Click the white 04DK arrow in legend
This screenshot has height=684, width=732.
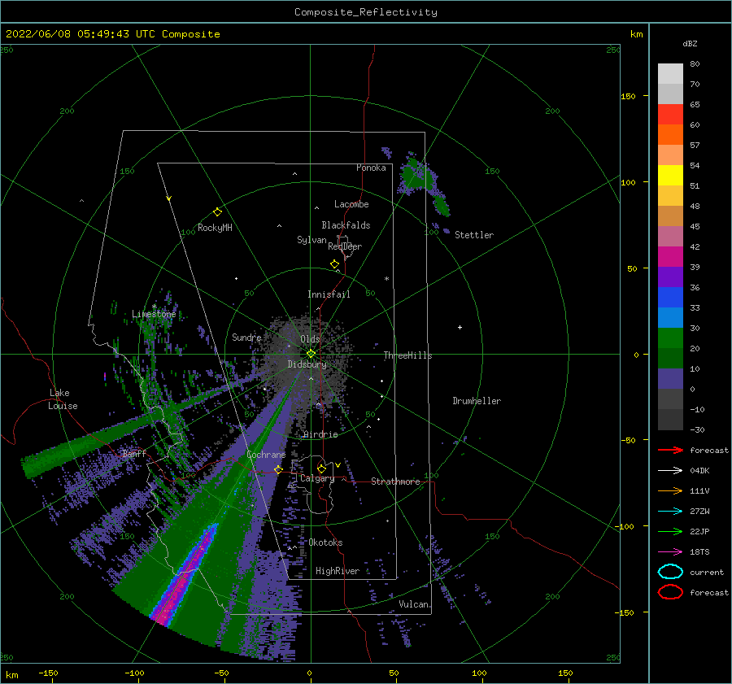click(x=670, y=470)
